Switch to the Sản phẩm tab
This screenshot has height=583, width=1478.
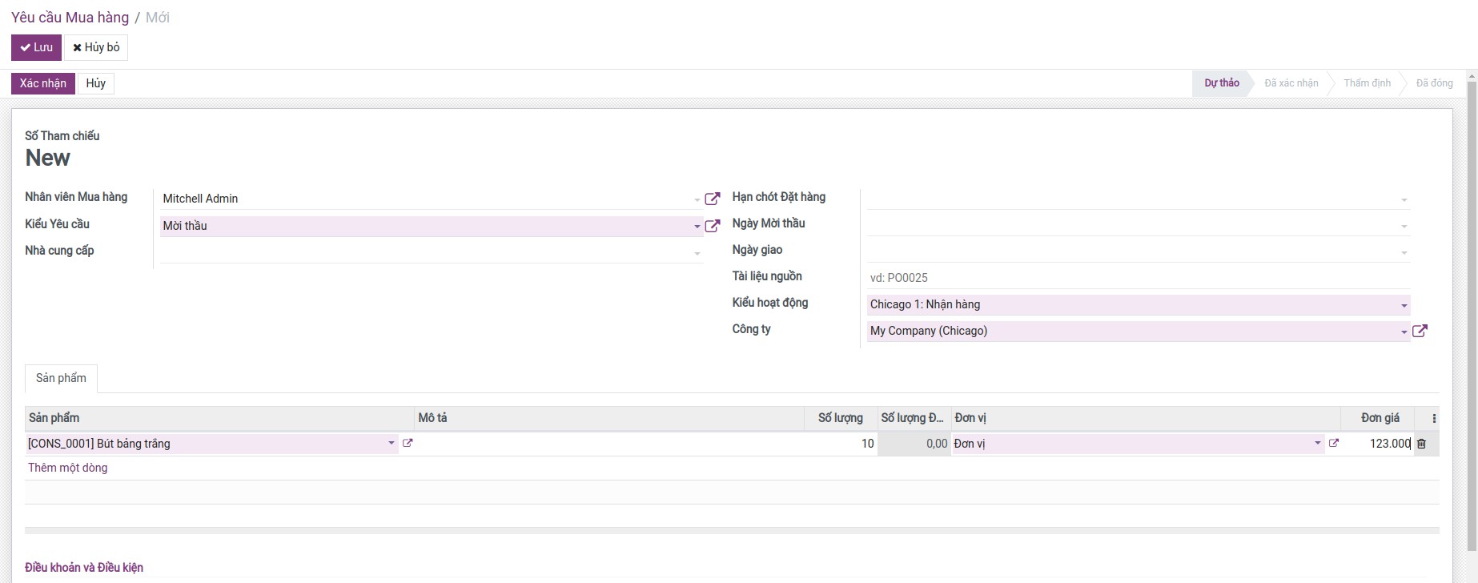click(61, 378)
